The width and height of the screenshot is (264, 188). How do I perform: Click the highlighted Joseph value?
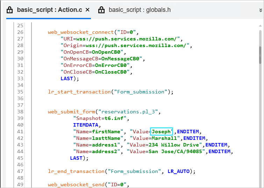click(x=162, y=131)
